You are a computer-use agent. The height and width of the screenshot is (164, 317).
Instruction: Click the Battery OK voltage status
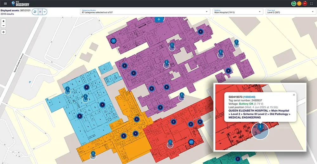(246, 104)
